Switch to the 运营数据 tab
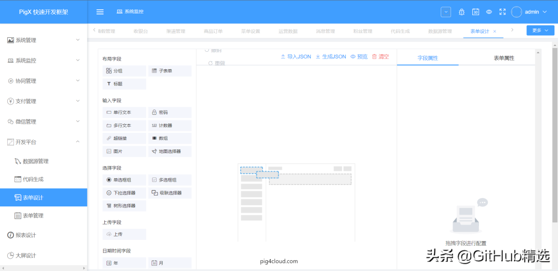The image size is (558, 271). pyautogui.click(x=288, y=32)
